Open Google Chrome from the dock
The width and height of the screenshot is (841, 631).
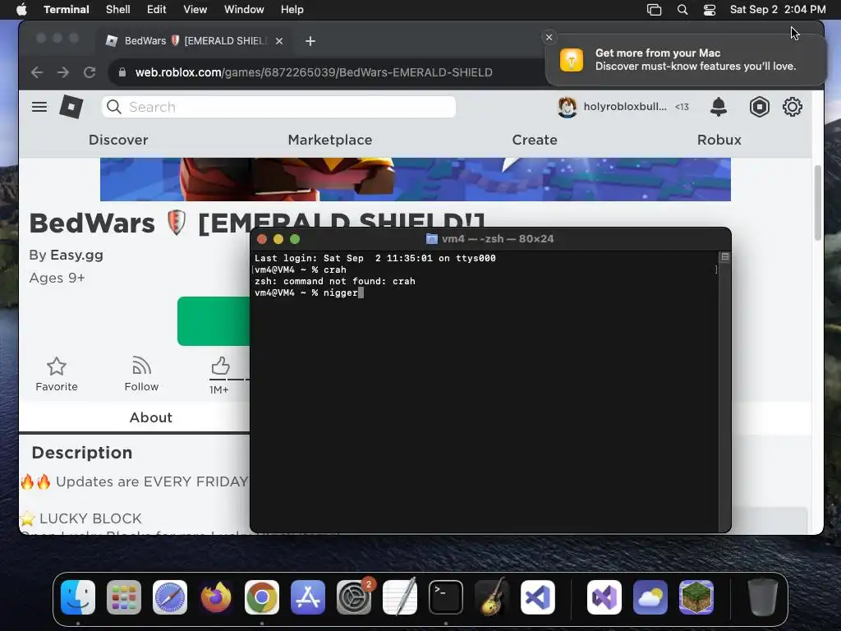click(262, 597)
